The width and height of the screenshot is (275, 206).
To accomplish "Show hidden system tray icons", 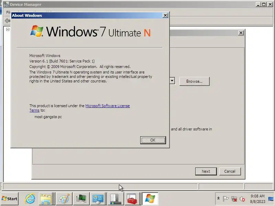I will click(218, 198).
